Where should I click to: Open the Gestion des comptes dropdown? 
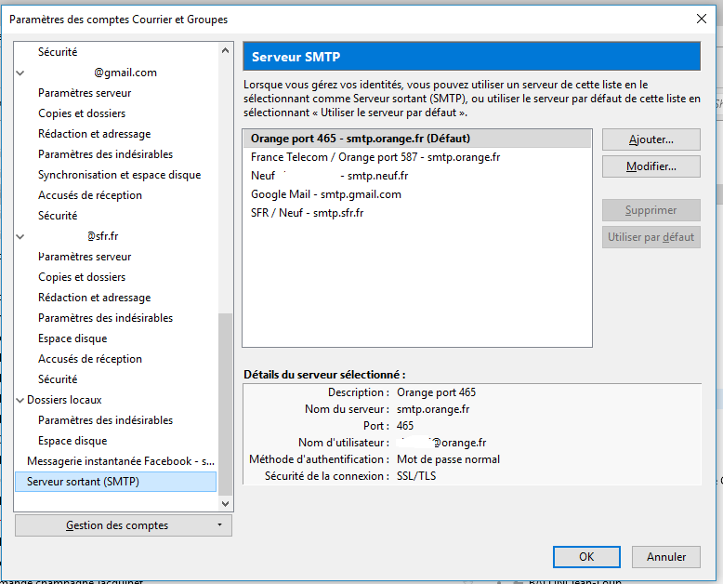pyautogui.click(x=124, y=525)
